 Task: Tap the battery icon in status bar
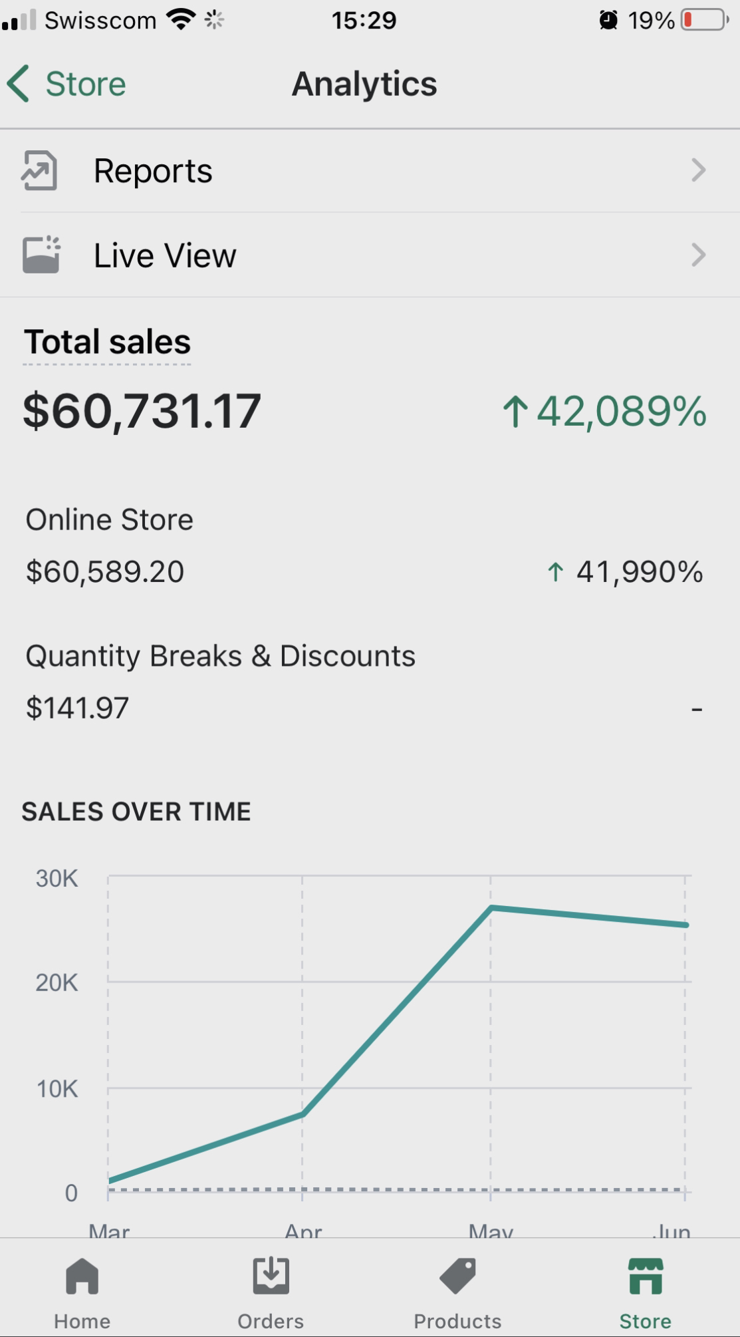[704, 20]
